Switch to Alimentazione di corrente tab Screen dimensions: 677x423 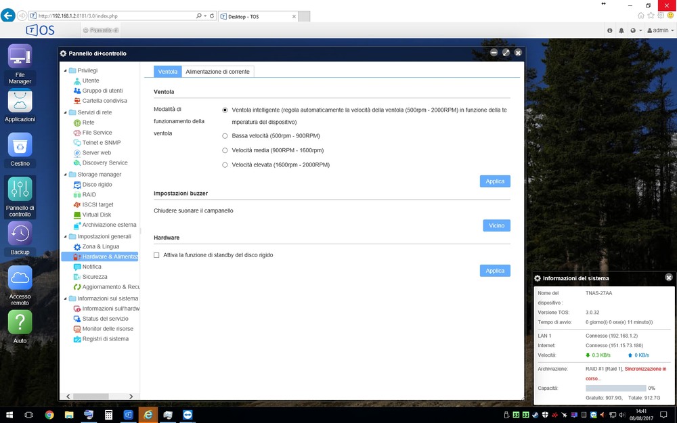217,71
